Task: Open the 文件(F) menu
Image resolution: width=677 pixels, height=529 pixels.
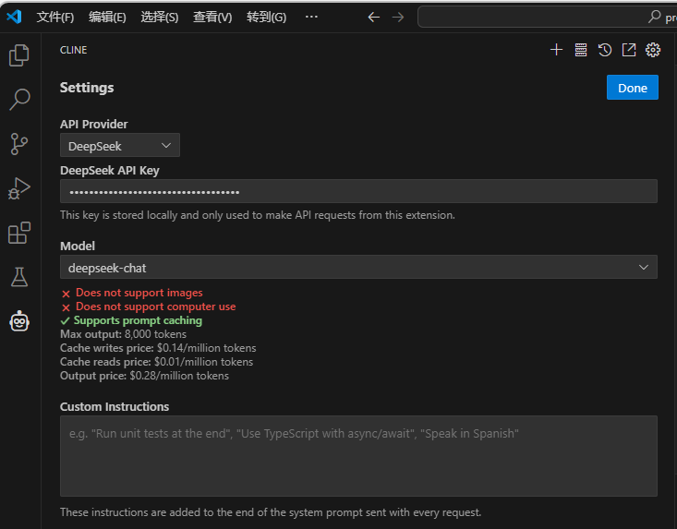Action: coord(55,18)
